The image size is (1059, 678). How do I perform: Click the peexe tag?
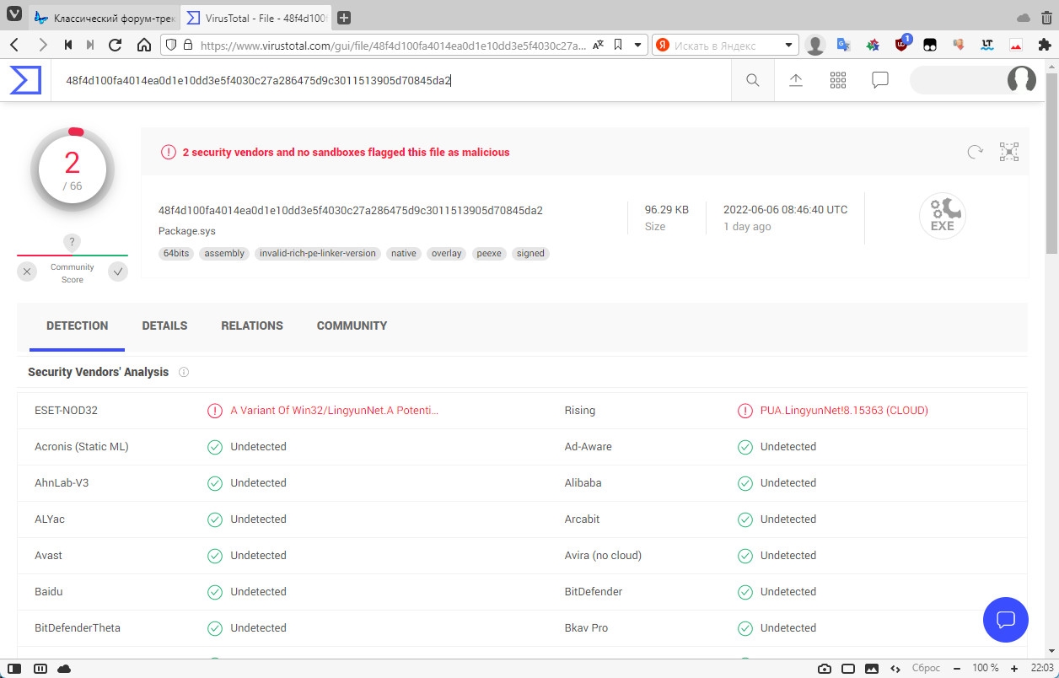[489, 253]
